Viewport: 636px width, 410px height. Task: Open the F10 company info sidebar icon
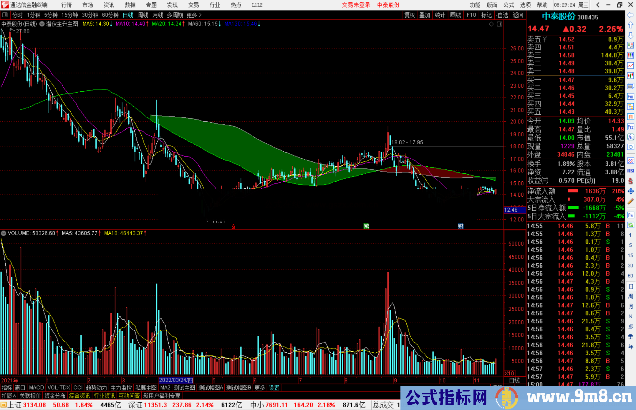pos(630,96)
